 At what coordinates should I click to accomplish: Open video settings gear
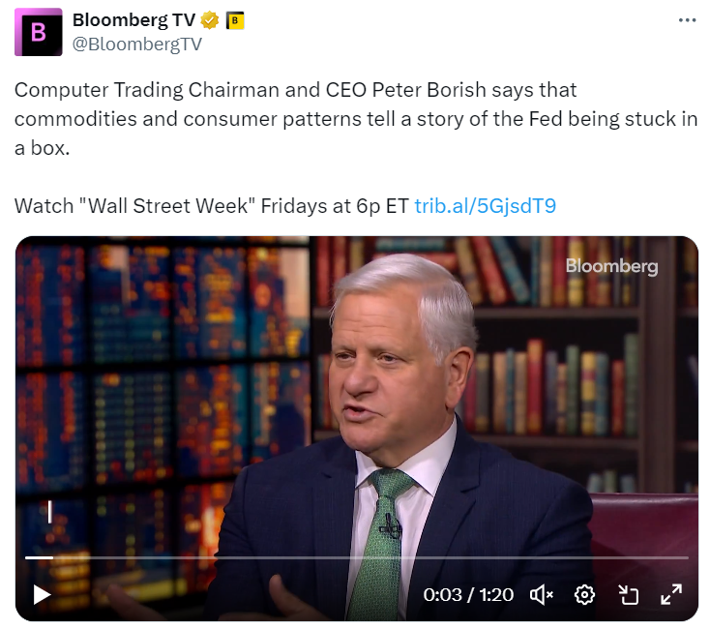pyautogui.click(x=584, y=594)
